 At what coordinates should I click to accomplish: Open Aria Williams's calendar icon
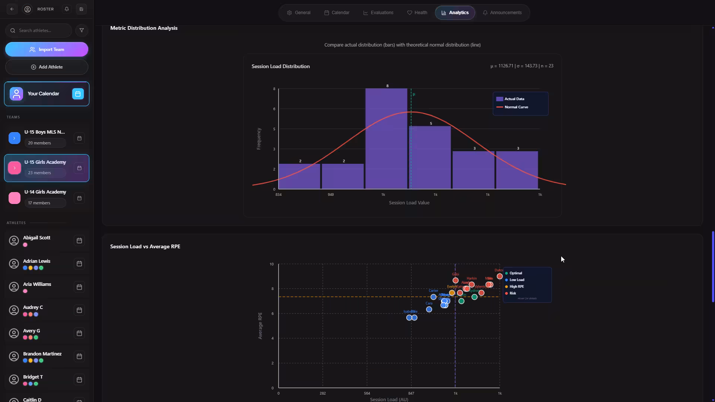tap(79, 287)
